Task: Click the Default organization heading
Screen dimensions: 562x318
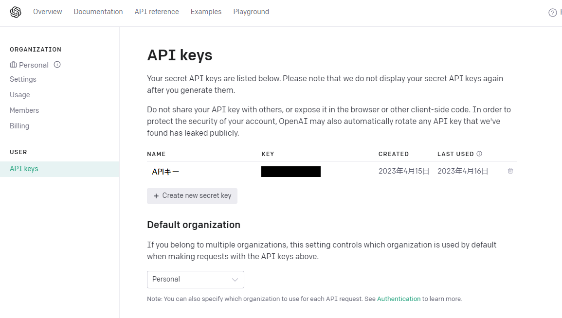Action: point(194,225)
